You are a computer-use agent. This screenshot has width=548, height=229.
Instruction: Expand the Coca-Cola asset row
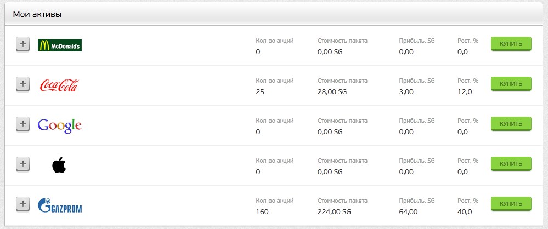[22, 84]
